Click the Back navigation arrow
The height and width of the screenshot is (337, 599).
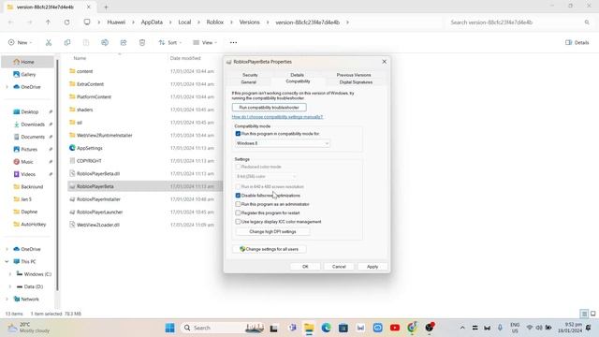click(x=10, y=22)
